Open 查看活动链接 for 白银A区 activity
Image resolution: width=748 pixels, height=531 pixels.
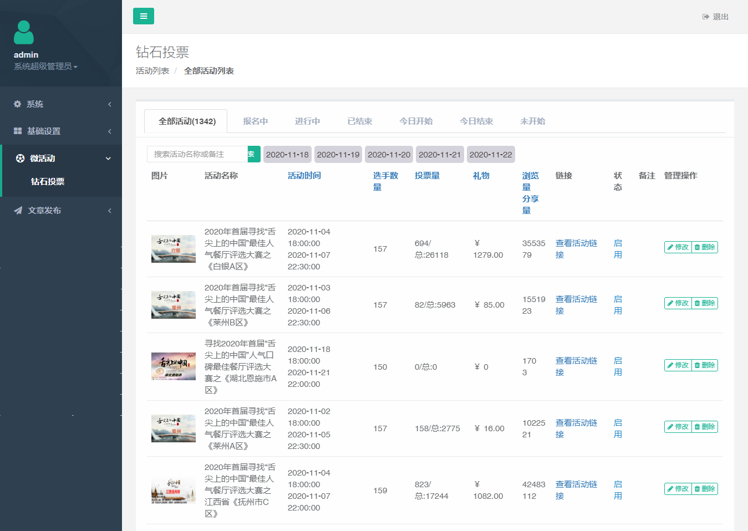[576, 249]
